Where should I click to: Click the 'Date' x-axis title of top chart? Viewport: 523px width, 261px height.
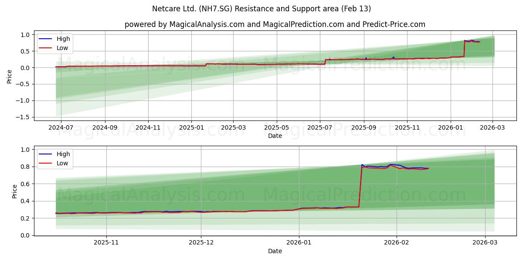pos(275,136)
